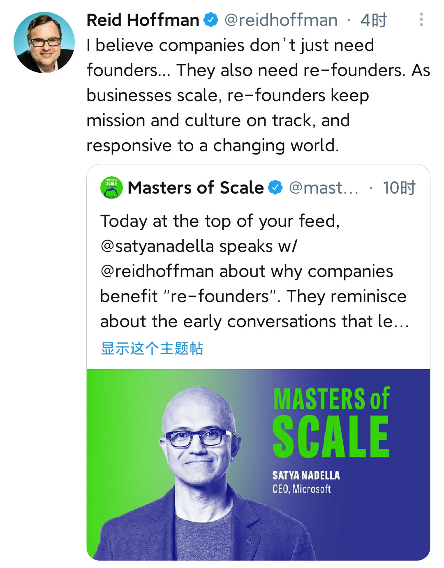This screenshot has height=568, width=444.
Task: Click the Masters of Scale avatar icon
Action: (111, 188)
